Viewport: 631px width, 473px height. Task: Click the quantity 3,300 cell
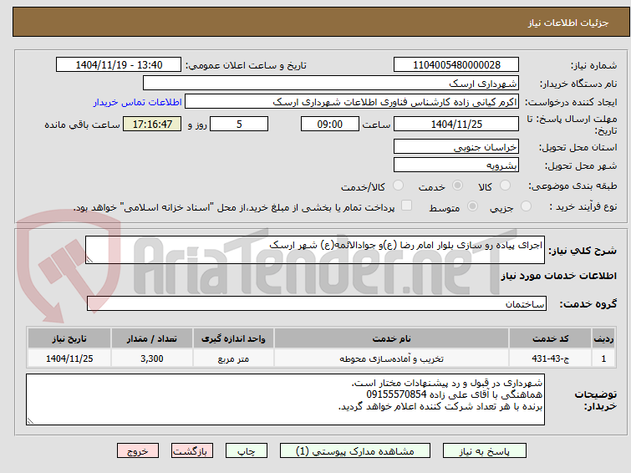click(x=152, y=359)
